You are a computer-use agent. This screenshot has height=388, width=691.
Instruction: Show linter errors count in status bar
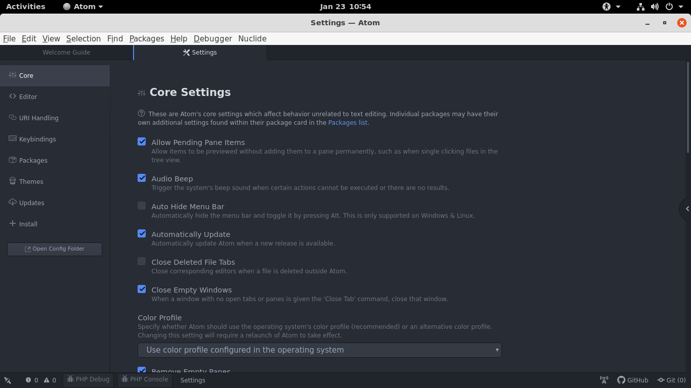[32, 380]
